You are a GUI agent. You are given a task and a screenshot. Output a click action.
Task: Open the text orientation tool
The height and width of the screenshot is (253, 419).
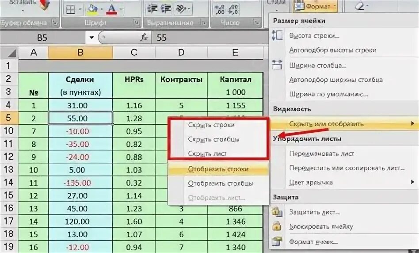coord(181,9)
